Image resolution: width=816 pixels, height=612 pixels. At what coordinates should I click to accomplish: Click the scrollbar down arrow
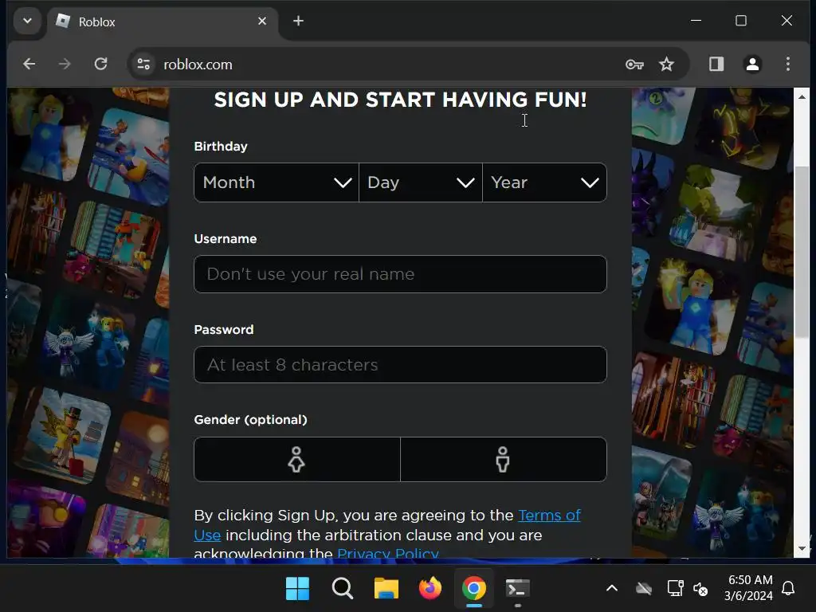coord(802,548)
